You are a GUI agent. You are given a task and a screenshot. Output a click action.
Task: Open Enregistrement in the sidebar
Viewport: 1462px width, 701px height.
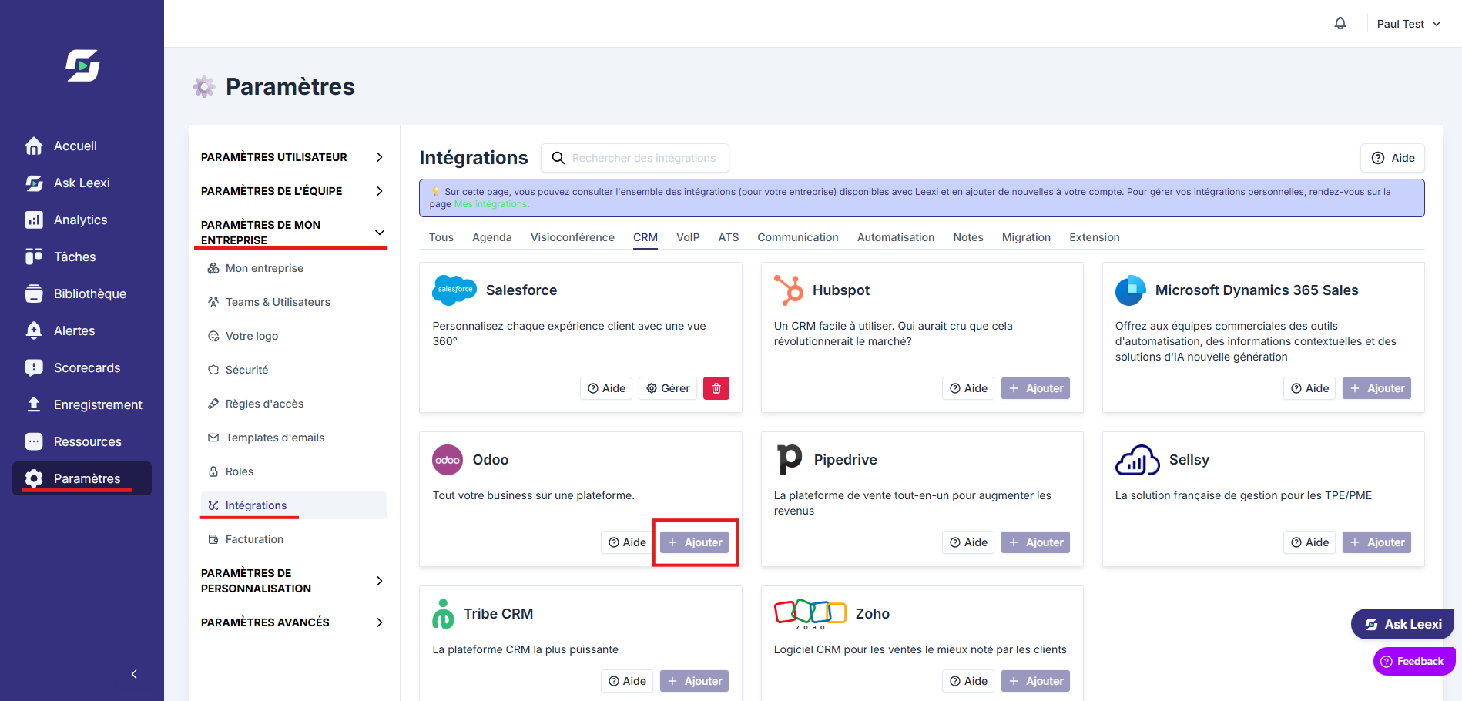pyautogui.click(x=83, y=404)
